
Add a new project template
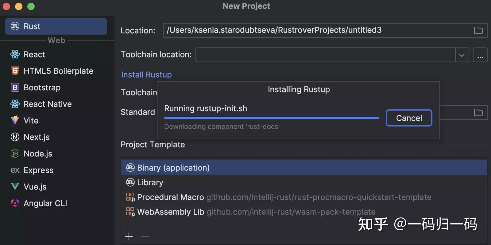pos(129,236)
